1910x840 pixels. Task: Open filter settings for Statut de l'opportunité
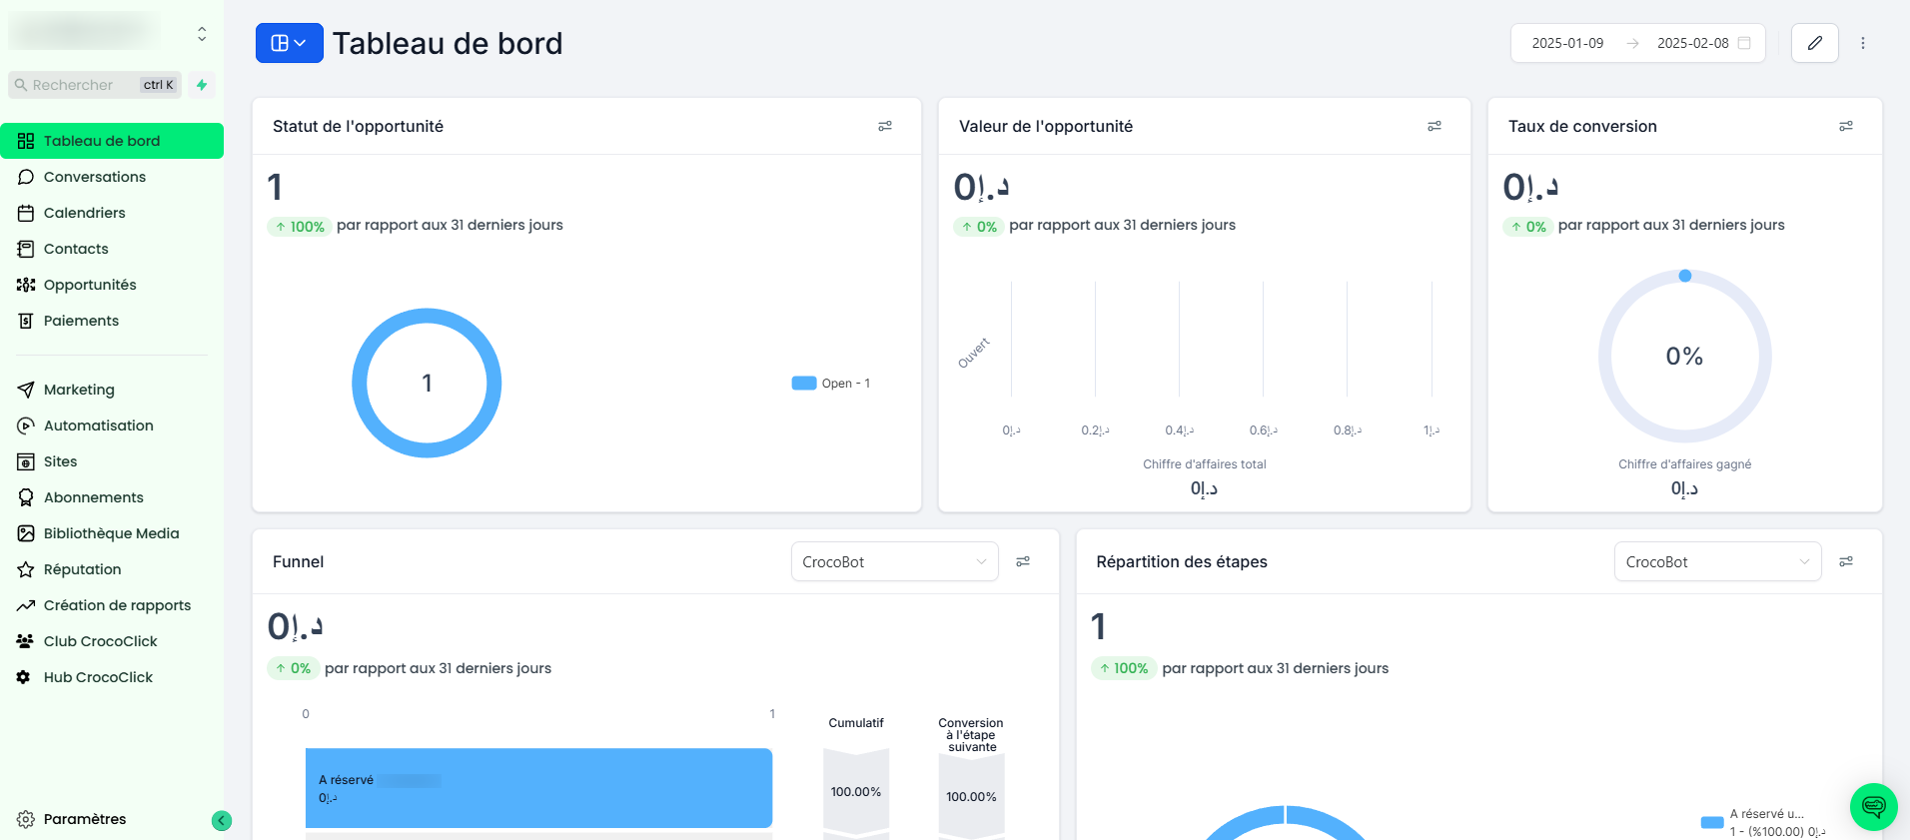(x=885, y=126)
